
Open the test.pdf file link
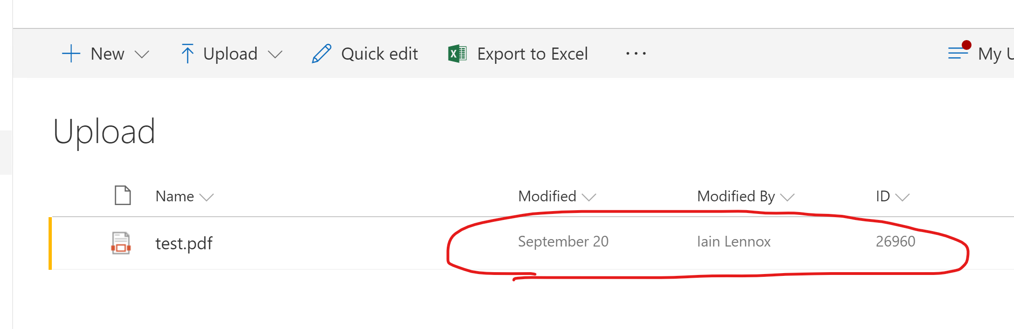click(x=184, y=243)
